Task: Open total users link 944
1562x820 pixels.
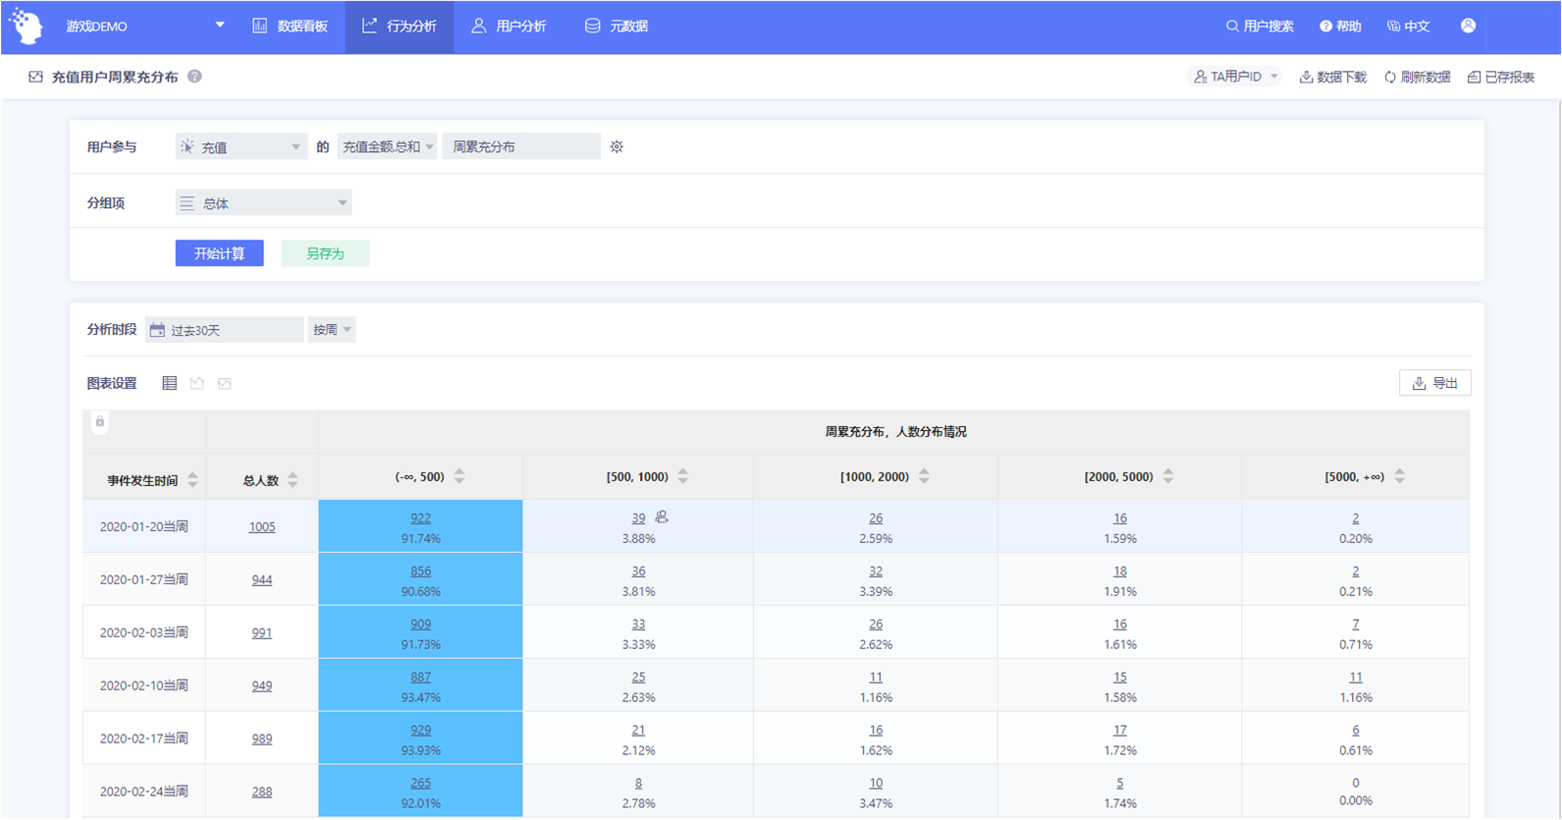Action: 262,580
